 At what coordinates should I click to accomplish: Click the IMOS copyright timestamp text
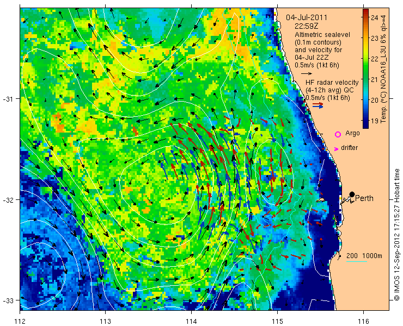(x=396, y=234)
